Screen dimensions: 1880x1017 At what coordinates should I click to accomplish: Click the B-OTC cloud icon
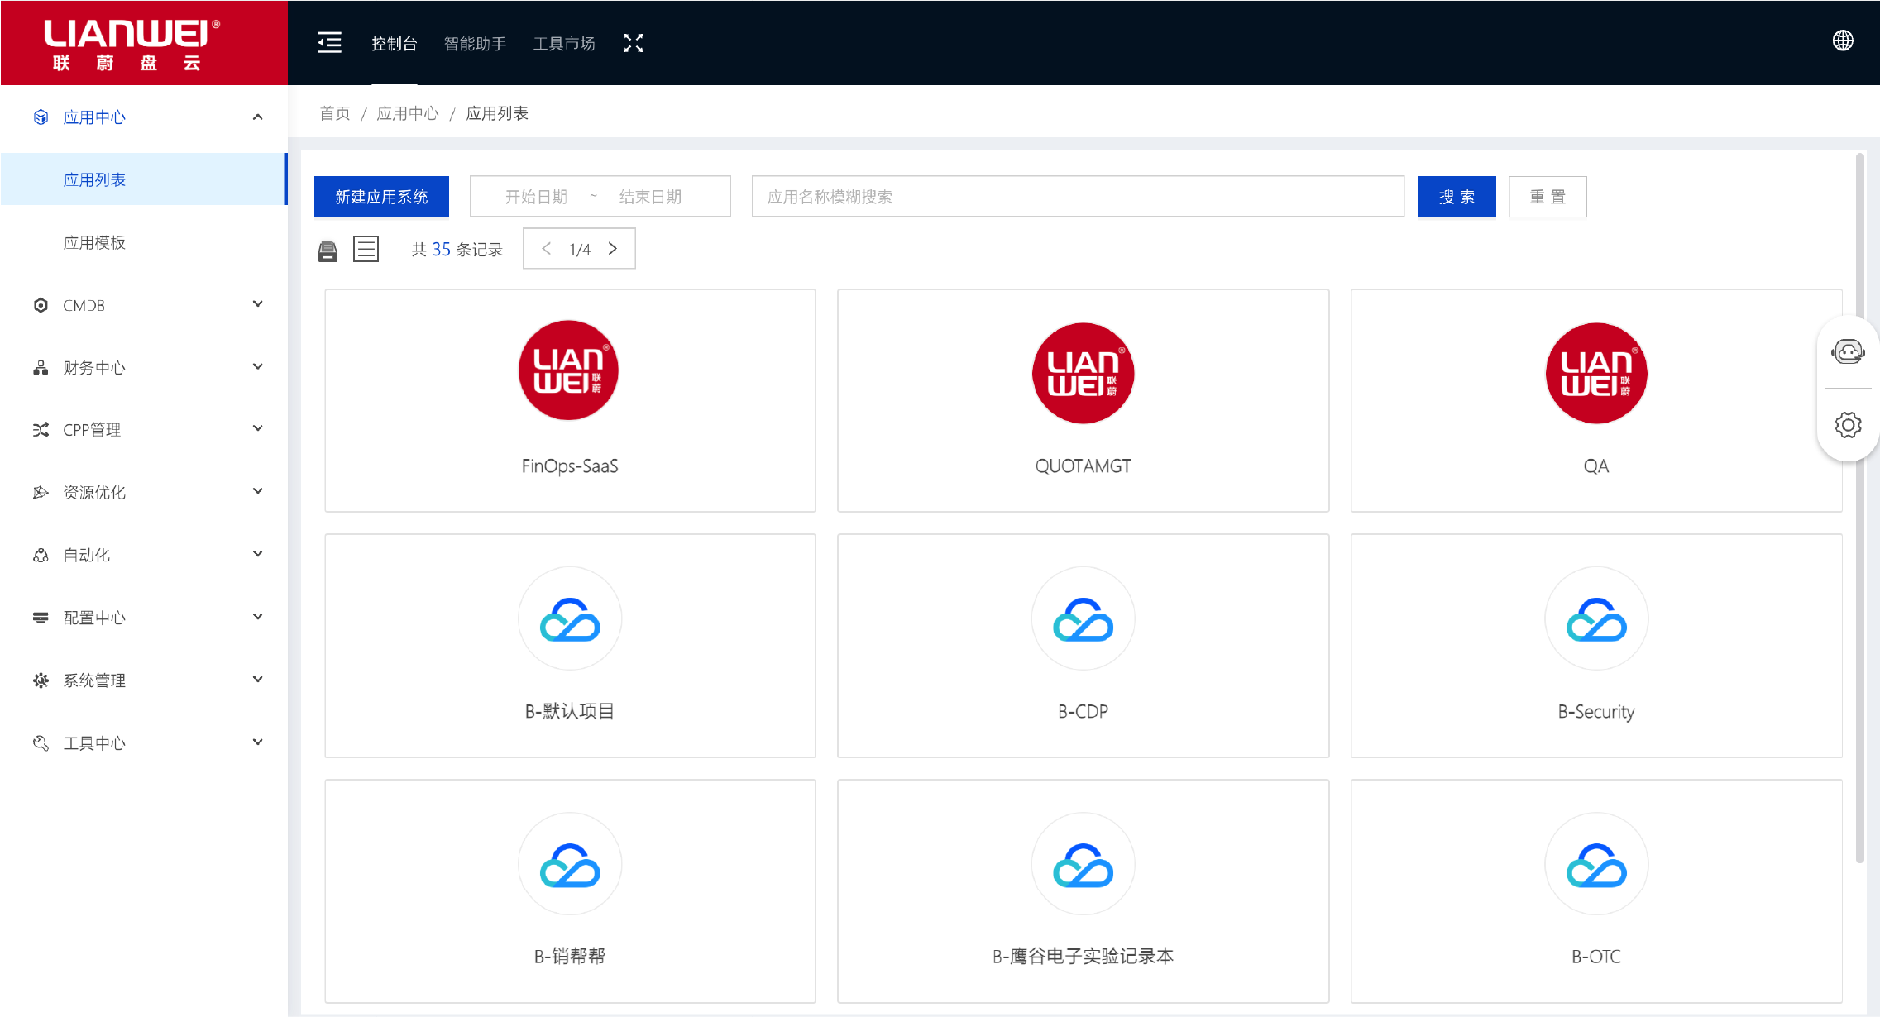pos(1596,864)
